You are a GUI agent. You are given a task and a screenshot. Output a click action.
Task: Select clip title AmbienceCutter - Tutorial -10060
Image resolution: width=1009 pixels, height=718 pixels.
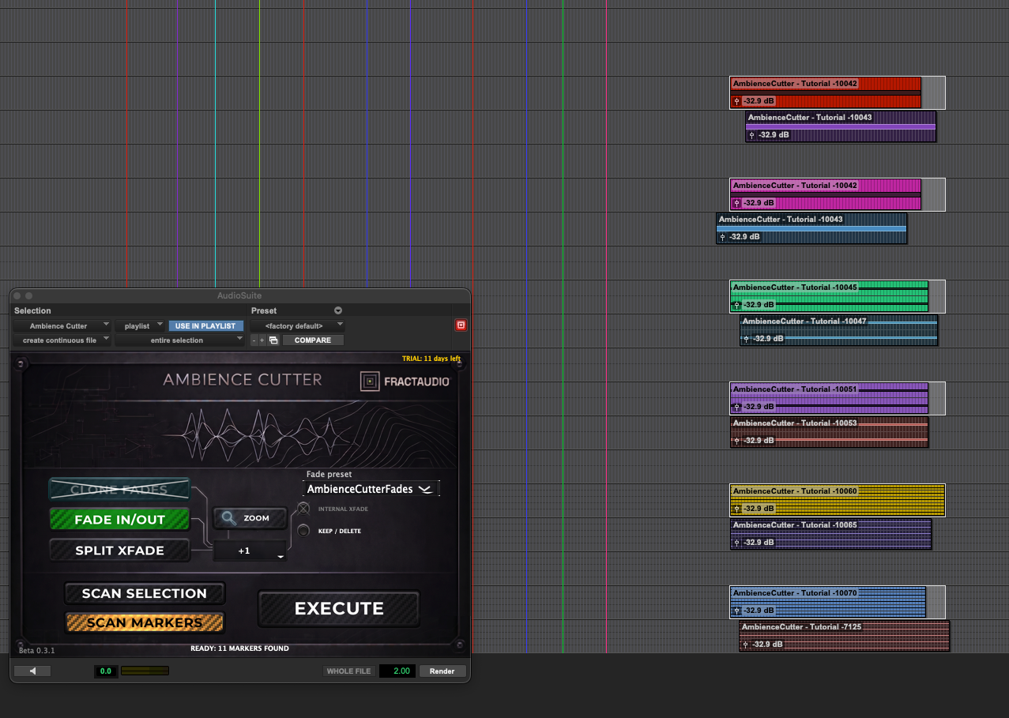[795, 491]
